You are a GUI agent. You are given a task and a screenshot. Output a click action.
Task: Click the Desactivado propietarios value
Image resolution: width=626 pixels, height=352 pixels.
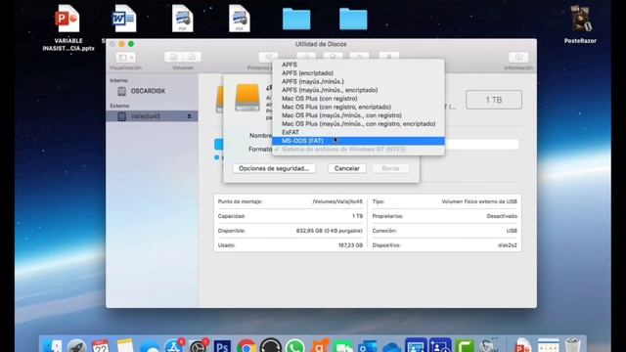502,216
